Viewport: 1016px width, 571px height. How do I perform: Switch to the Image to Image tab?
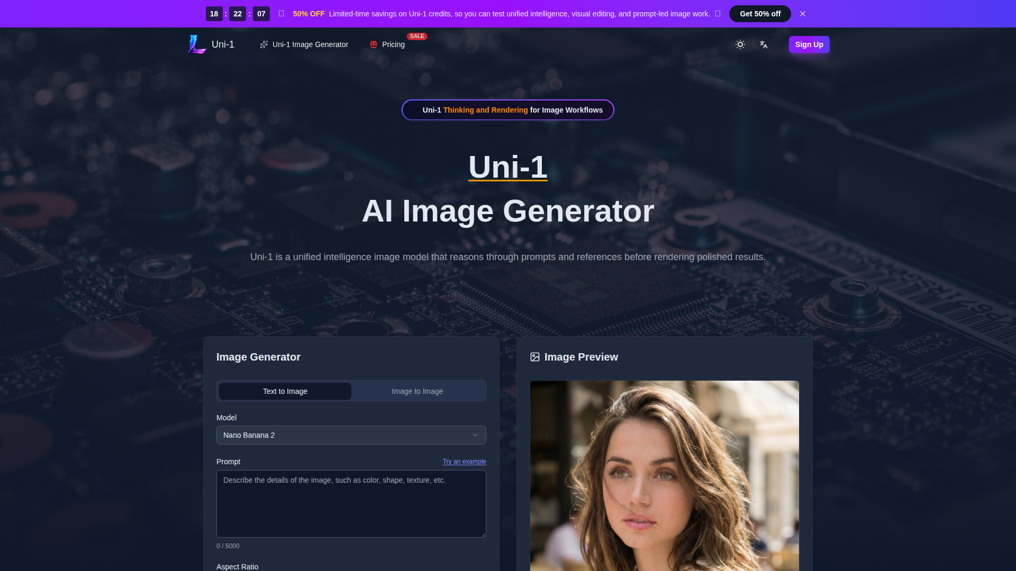click(418, 391)
